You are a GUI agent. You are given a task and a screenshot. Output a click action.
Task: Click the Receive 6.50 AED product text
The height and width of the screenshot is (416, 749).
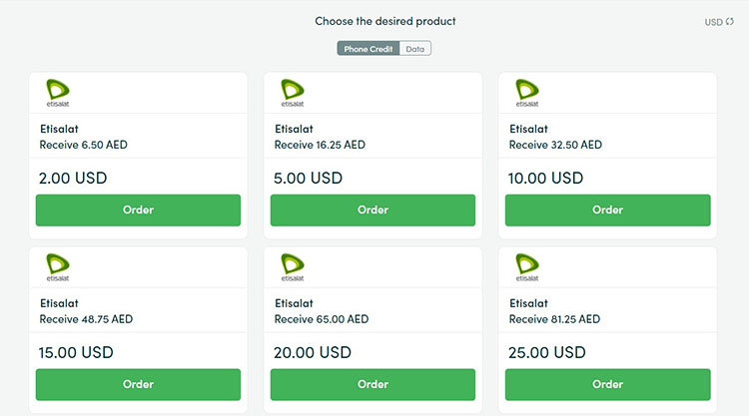tap(83, 145)
